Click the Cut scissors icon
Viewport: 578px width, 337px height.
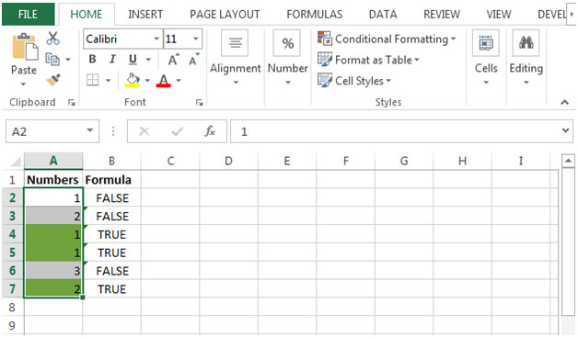point(52,39)
